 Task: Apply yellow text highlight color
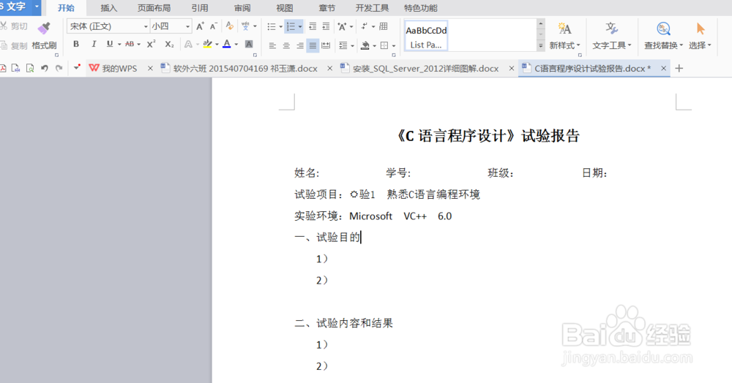coord(208,45)
